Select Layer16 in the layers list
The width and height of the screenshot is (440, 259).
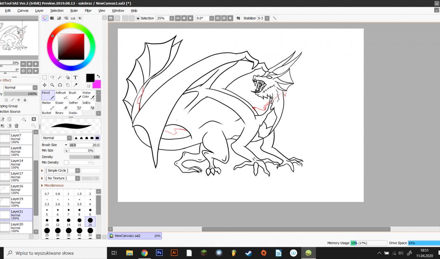(16, 189)
